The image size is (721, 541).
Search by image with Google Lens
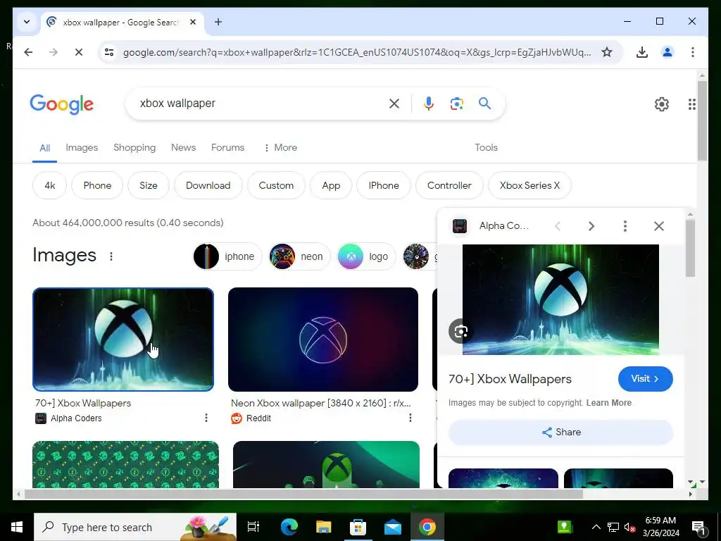(x=456, y=104)
